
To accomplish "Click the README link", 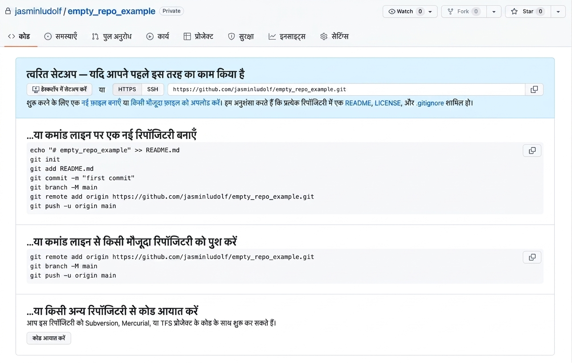I will tap(358, 103).
